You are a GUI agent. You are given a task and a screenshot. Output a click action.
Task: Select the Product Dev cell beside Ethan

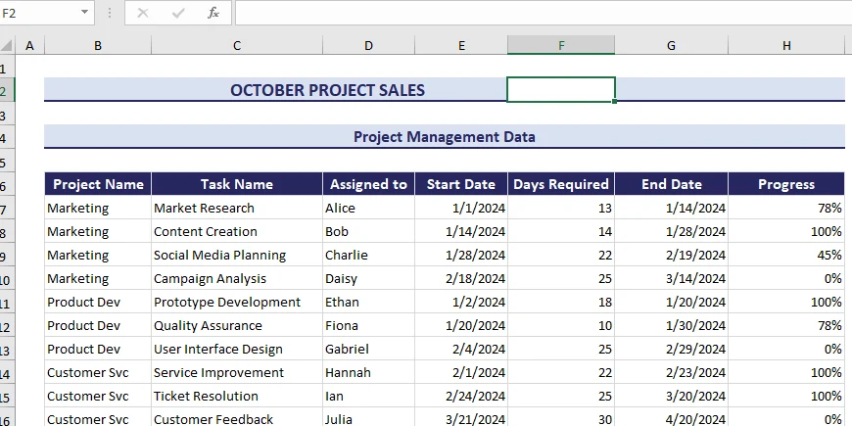98,302
